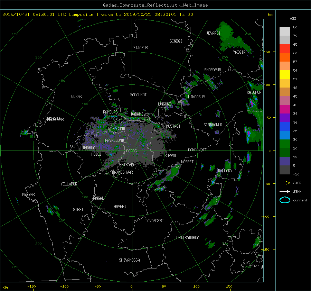
Task: Click the SIRSI city label
Action: point(78,210)
